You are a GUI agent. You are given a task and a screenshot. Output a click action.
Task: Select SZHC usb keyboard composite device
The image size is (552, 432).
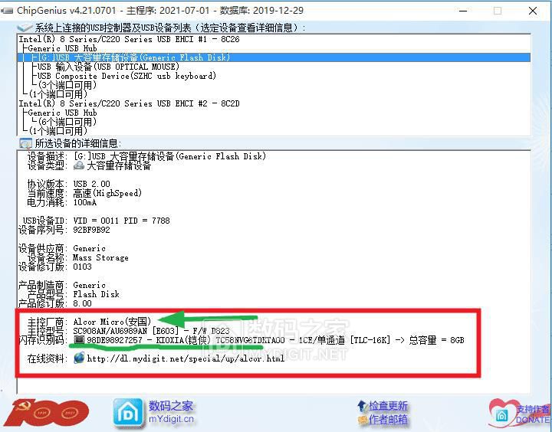pyautogui.click(x=127, y=76)
